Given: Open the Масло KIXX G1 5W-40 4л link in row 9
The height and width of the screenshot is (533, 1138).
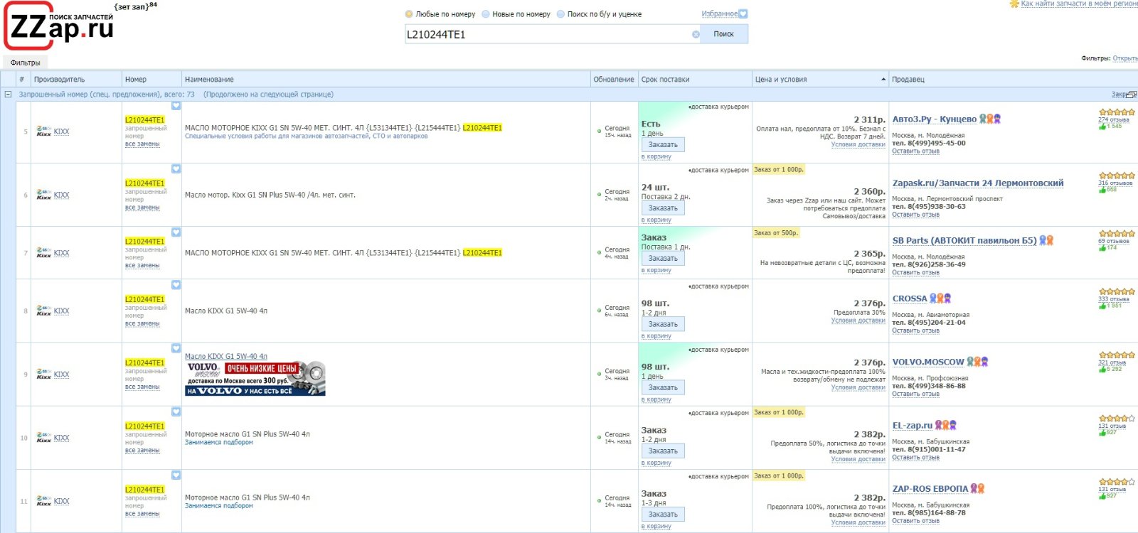Looking at the screenshot, I should click(226, 356).
